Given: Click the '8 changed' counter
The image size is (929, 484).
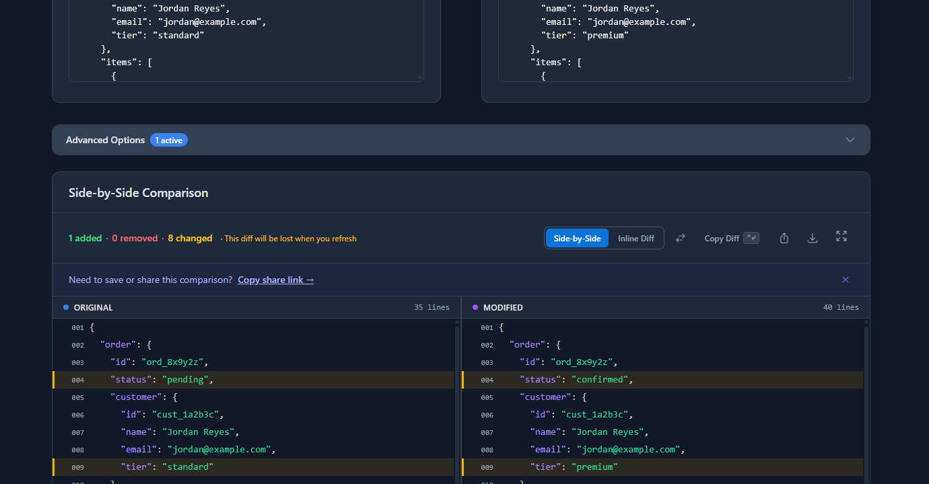Looking at the screenshot, I should click(190, 237).
